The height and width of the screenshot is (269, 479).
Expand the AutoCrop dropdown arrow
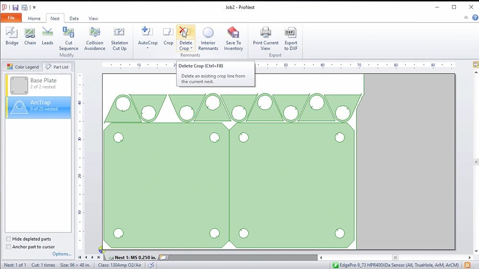point(148,48)
